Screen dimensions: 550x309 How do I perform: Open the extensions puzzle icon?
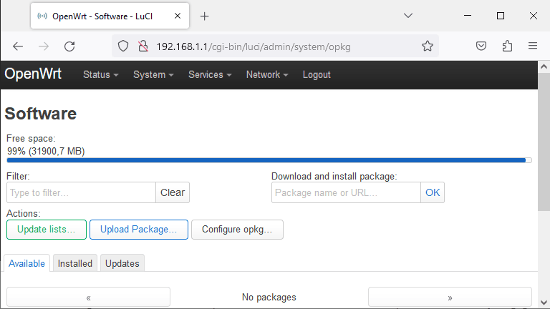click(x=507, y=46)
